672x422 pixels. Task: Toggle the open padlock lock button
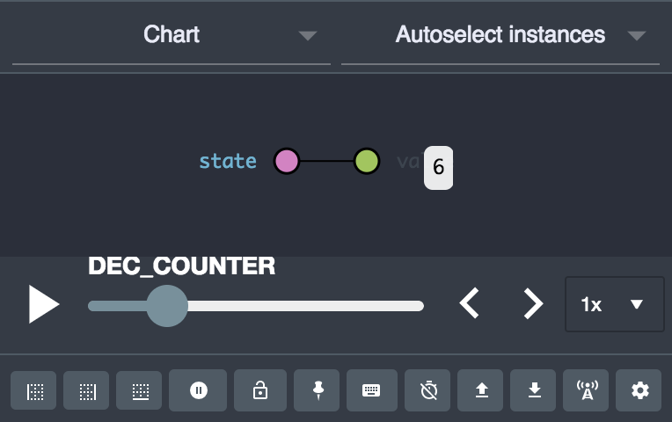(x=260, y=391)
